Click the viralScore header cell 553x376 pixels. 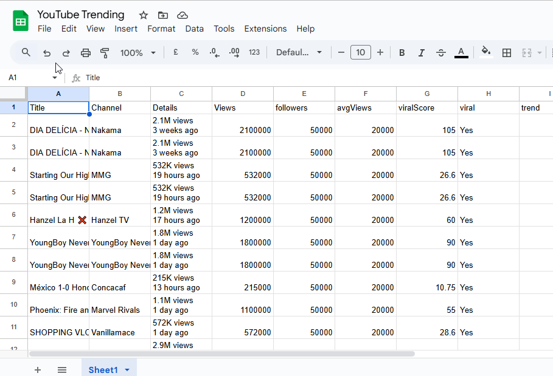click(x=427, y=108)
